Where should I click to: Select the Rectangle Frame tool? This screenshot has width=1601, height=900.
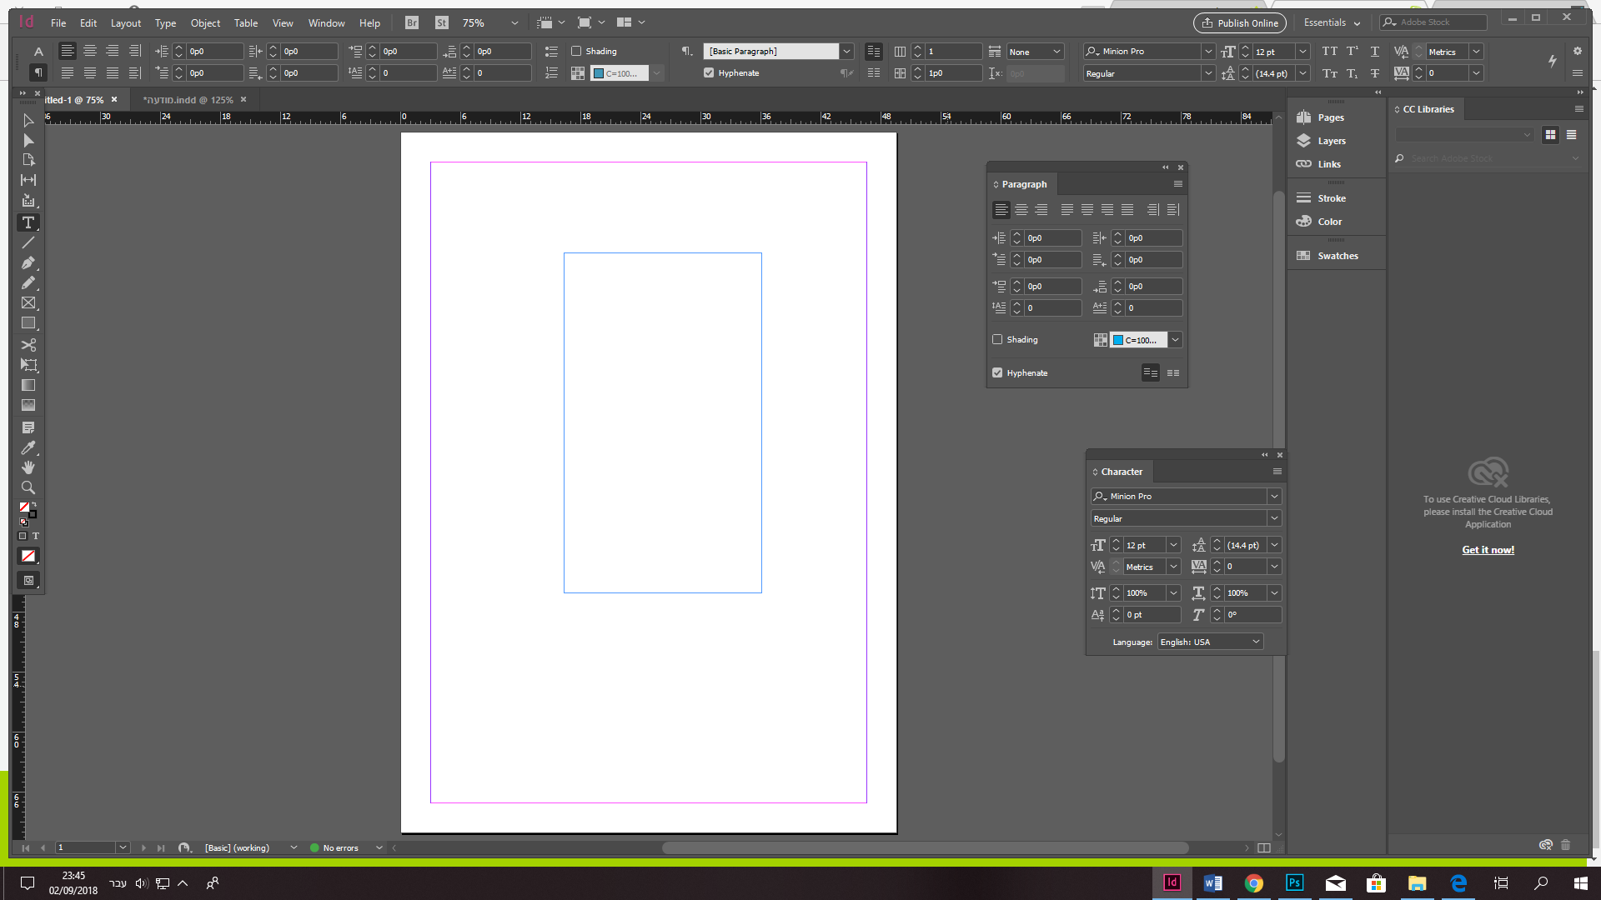[x=28, y=302]
